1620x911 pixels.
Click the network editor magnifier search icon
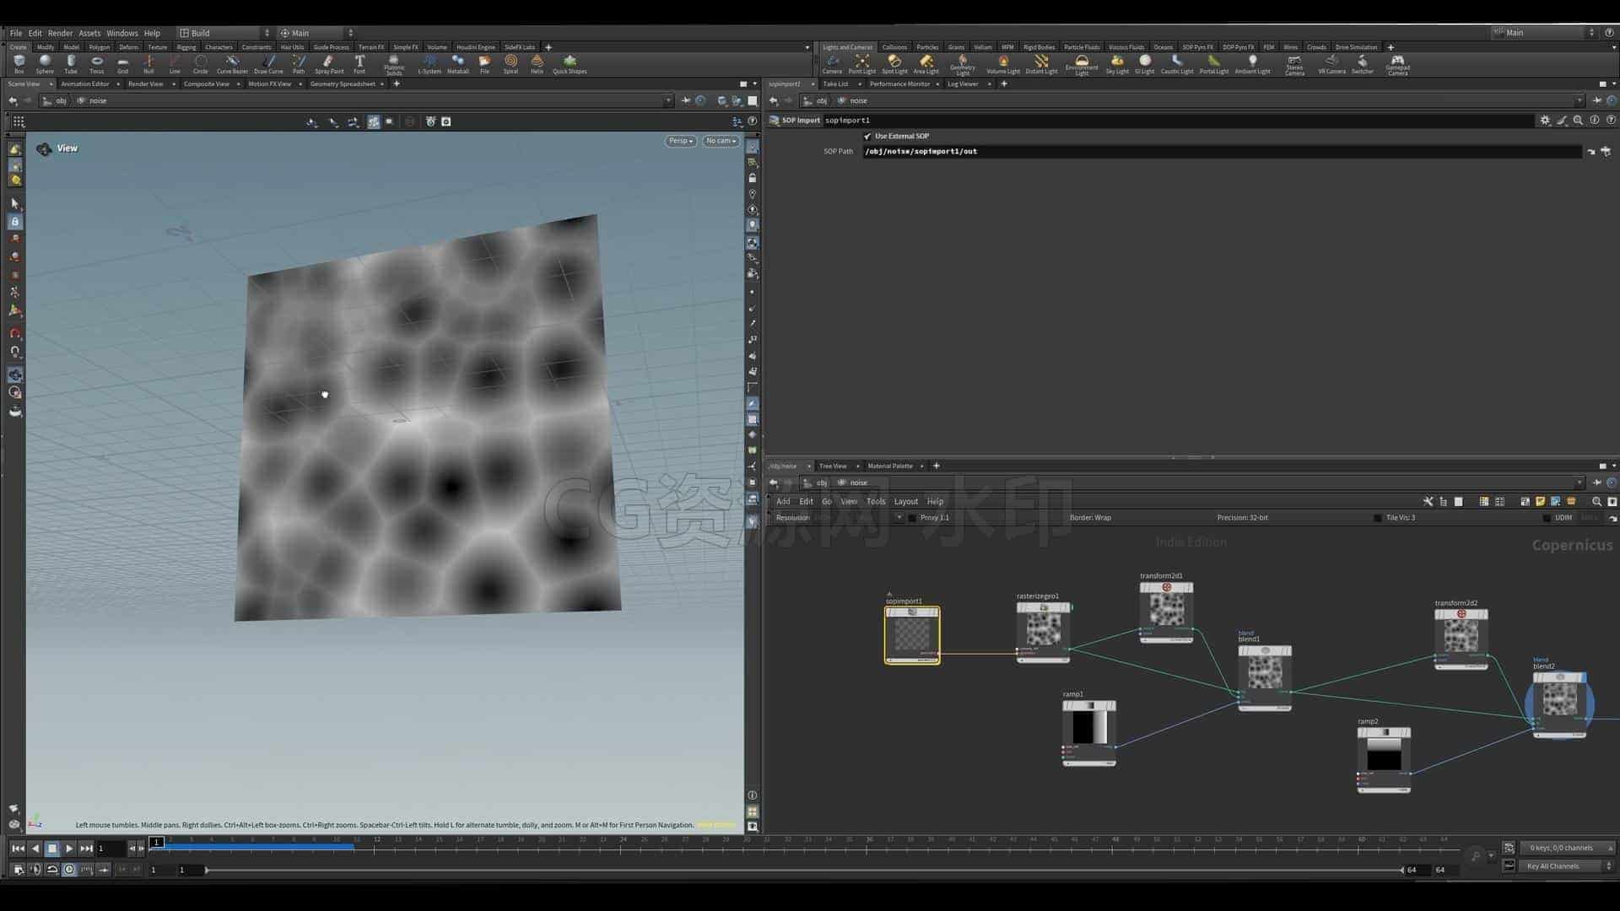point(1596,501)
